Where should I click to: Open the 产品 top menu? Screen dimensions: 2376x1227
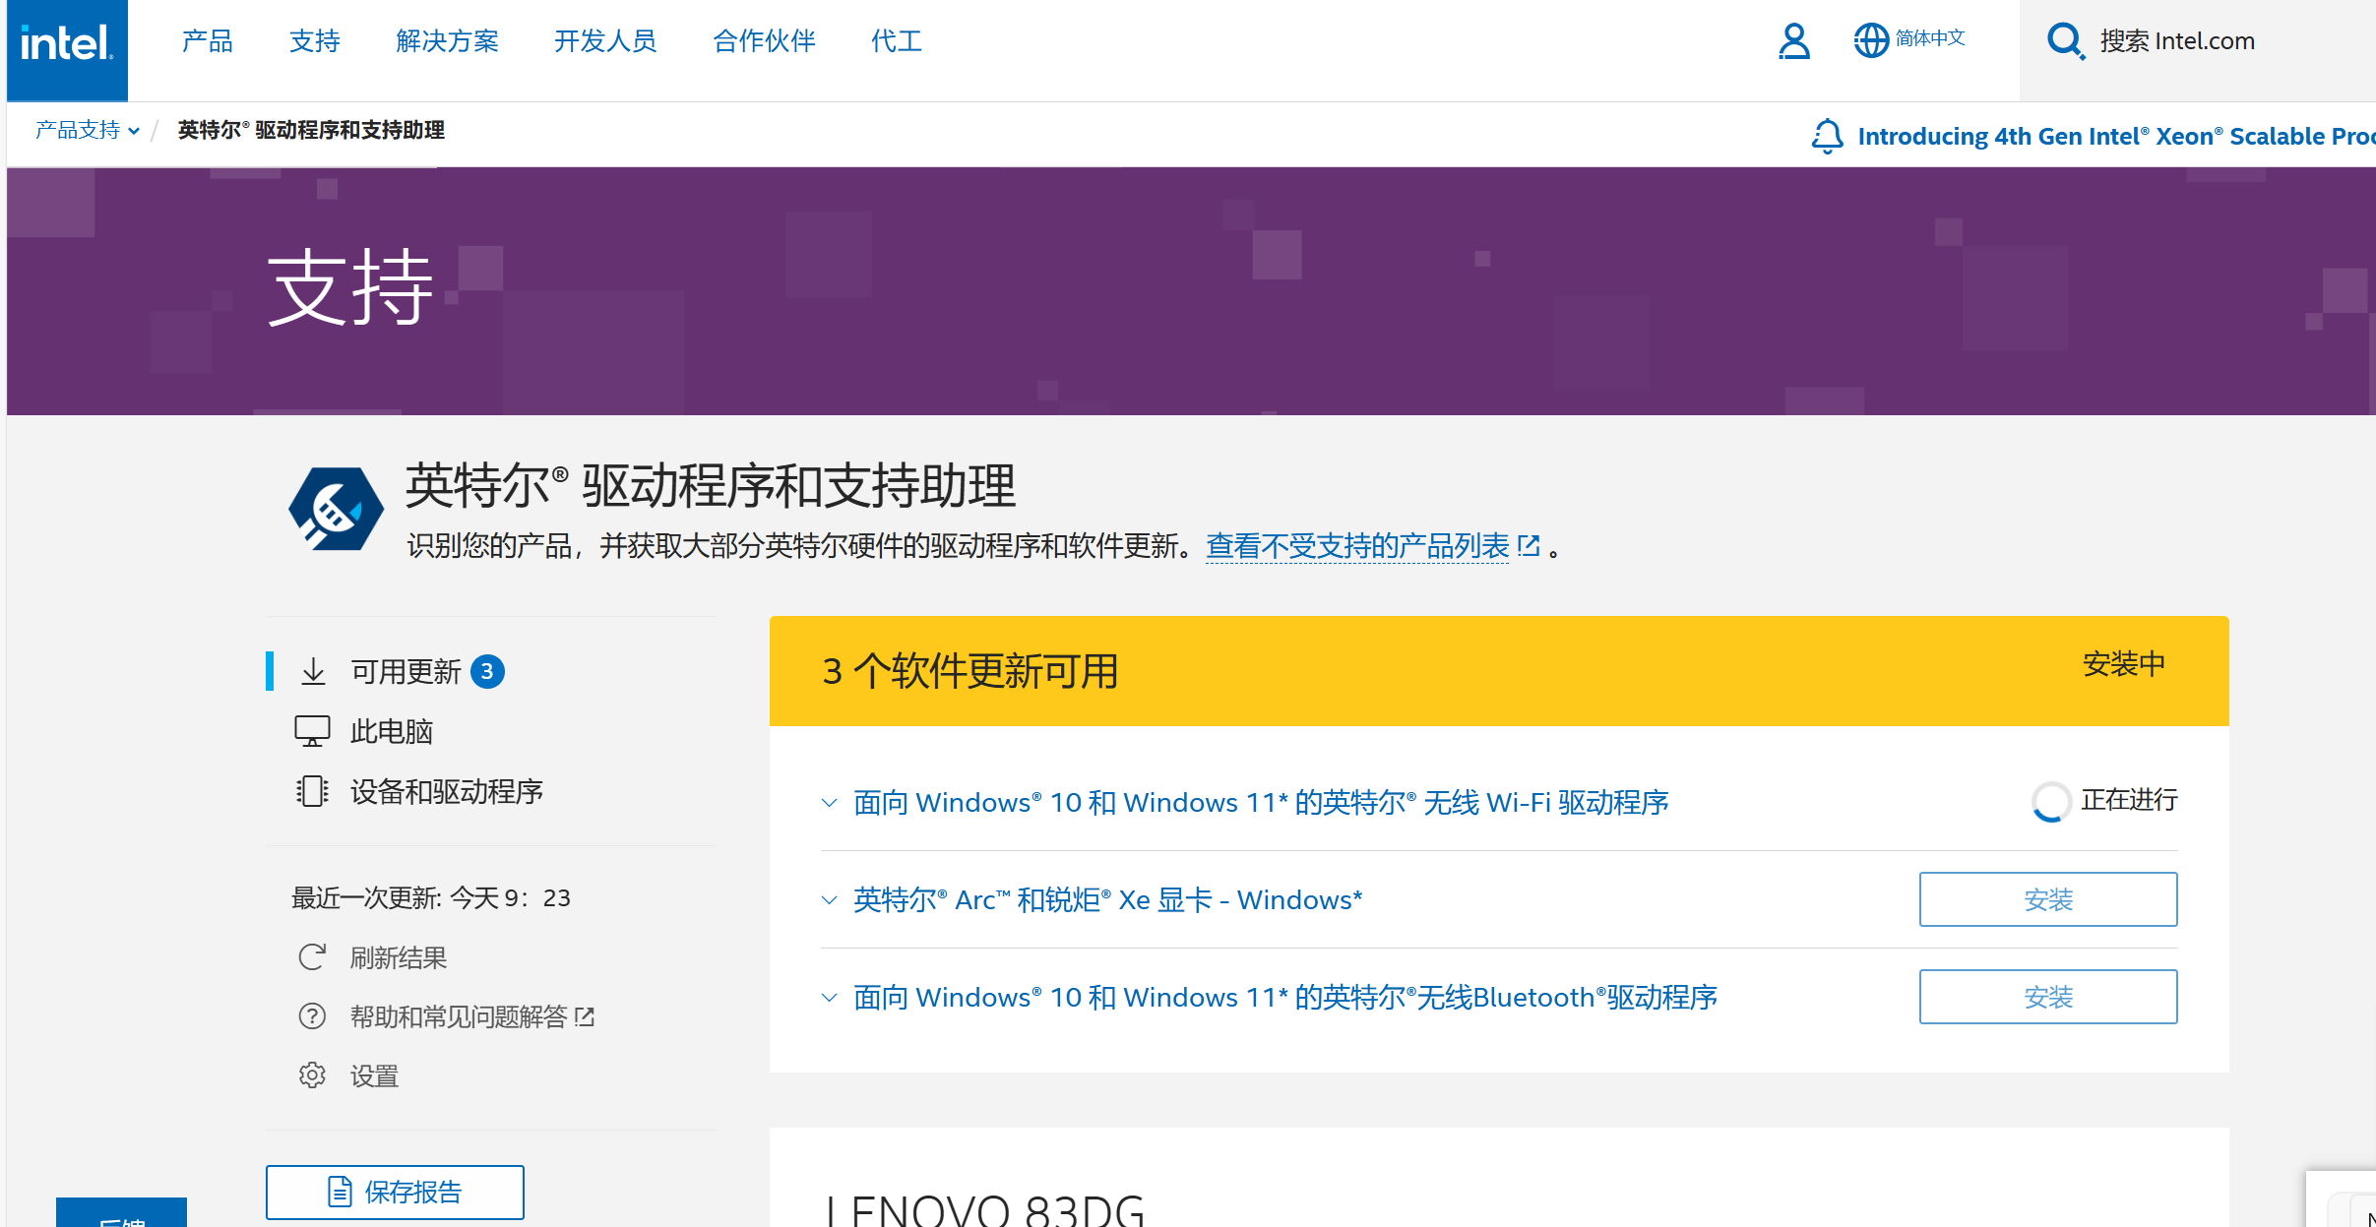pyautogui.click(x=207, y=41)
